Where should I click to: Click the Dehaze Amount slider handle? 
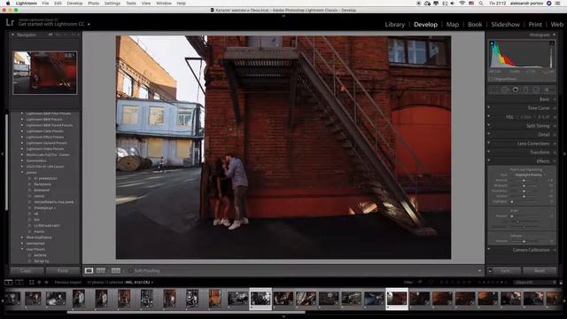point(524,241)
